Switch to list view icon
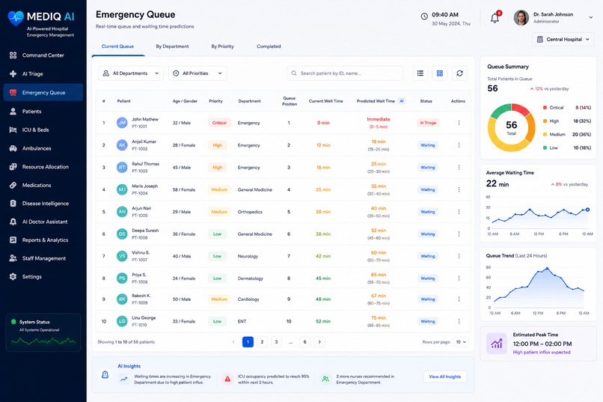This screenshot has height=402, width=603. point(420,73)
